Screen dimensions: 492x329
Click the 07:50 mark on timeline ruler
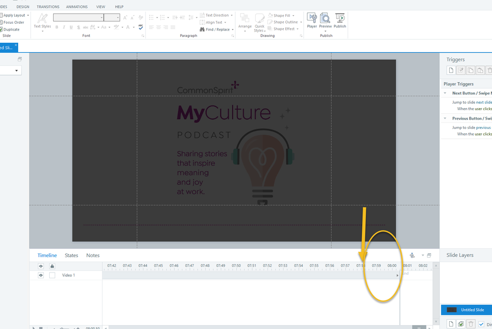[x=236, y=266]
